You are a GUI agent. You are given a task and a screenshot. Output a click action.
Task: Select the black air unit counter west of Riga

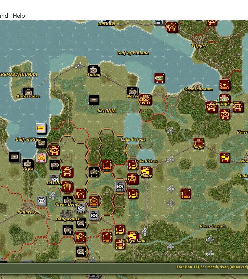[14, 157]
